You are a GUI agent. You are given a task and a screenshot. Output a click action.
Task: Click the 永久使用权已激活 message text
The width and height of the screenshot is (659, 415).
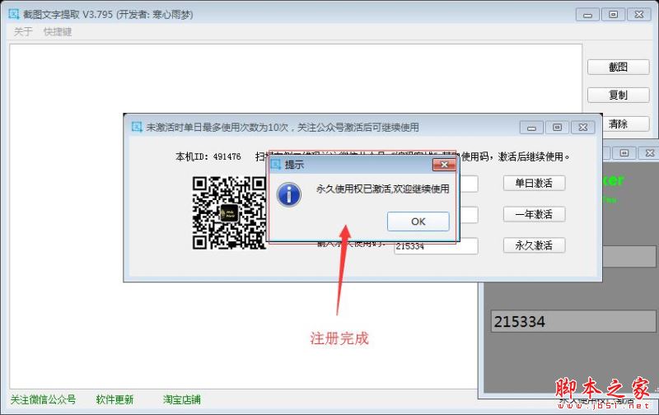[382, 189]
